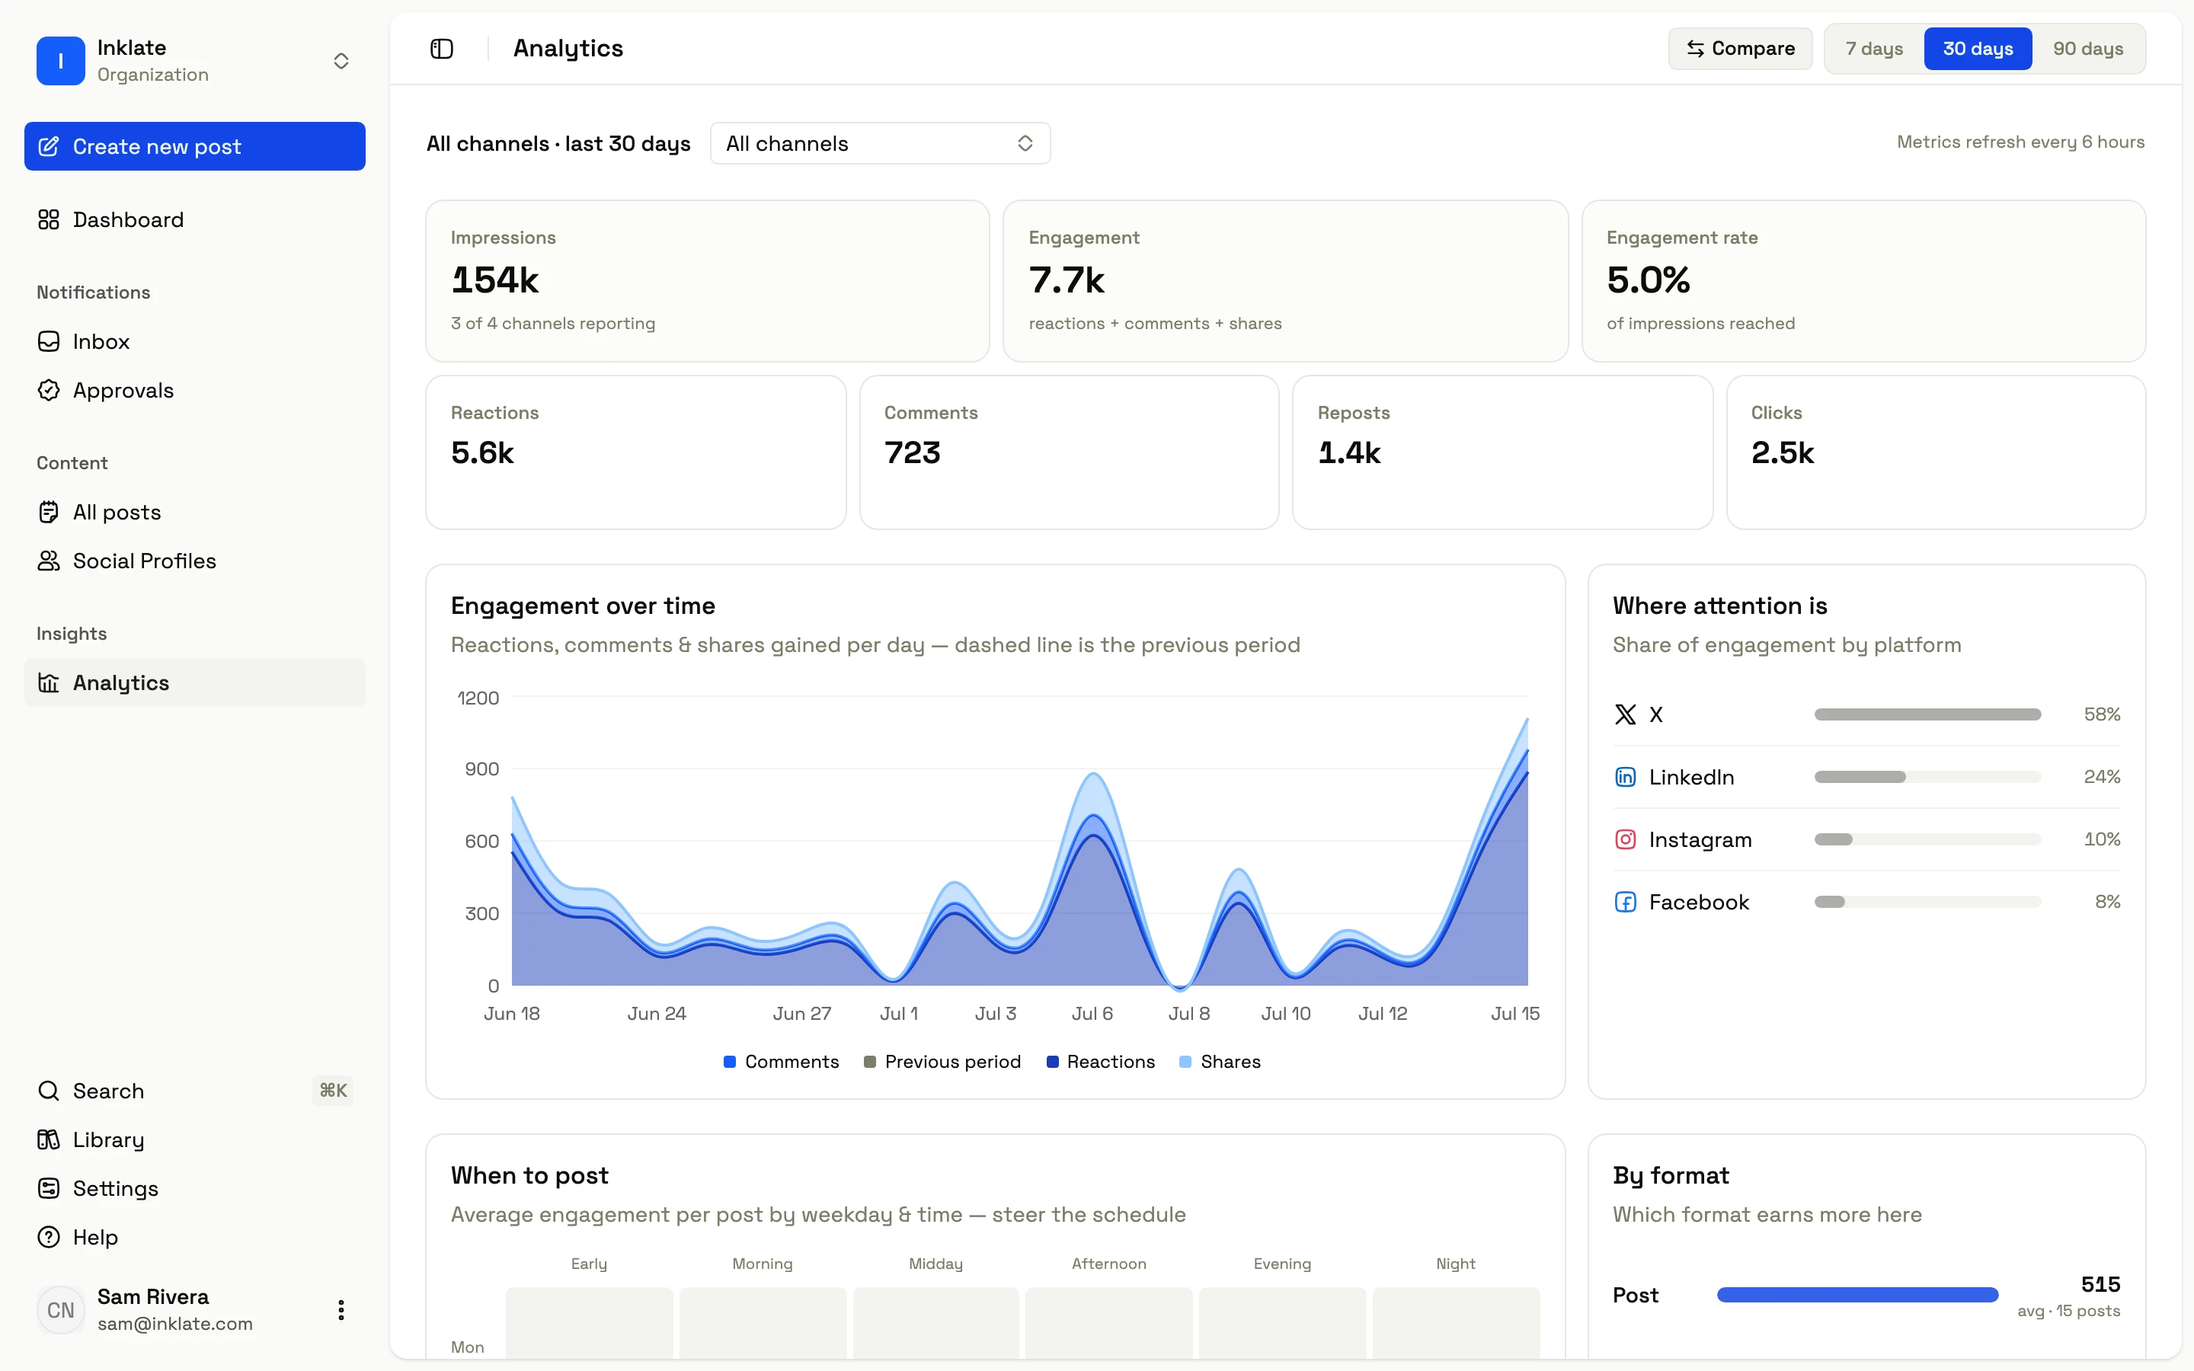Viewport: 2194px width, 1371px height.
Task: Select the 30 days range
Action: [x=1978, y=49]
